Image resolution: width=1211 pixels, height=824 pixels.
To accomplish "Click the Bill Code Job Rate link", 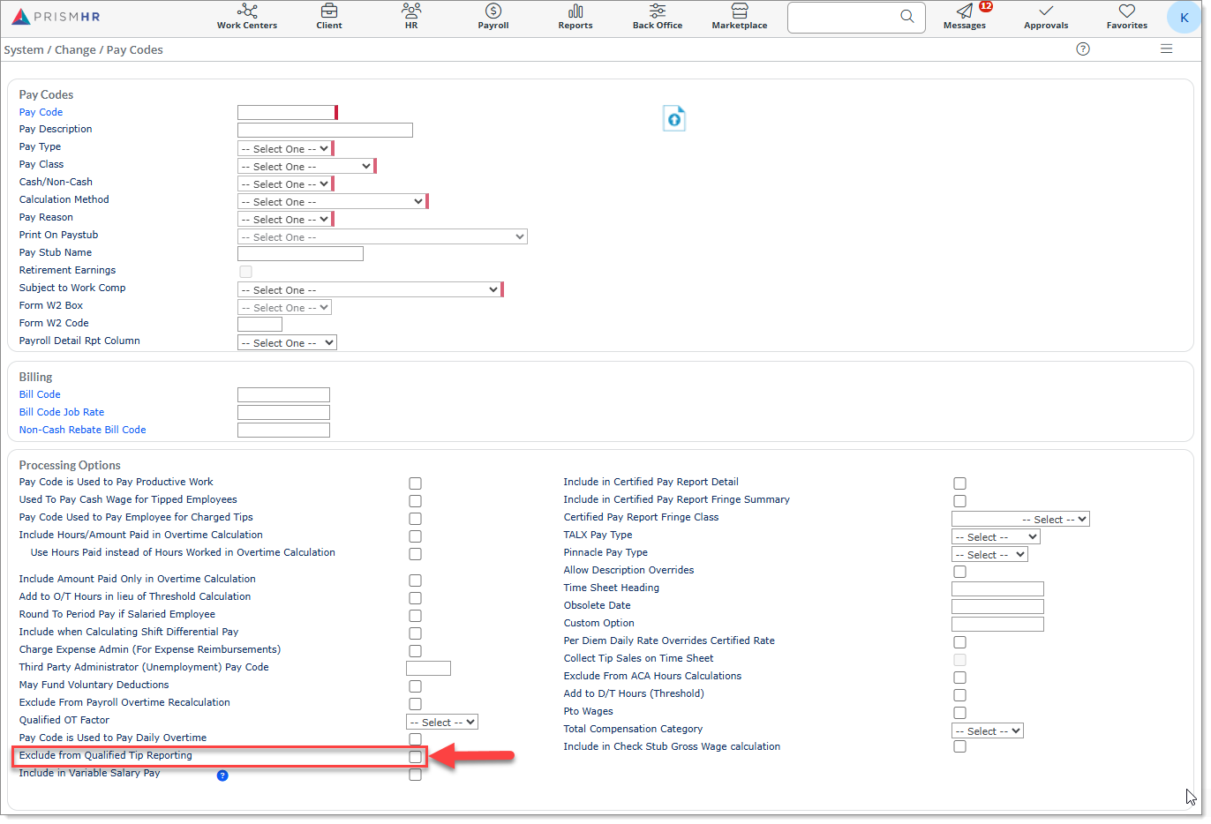I will click(62, 412).
